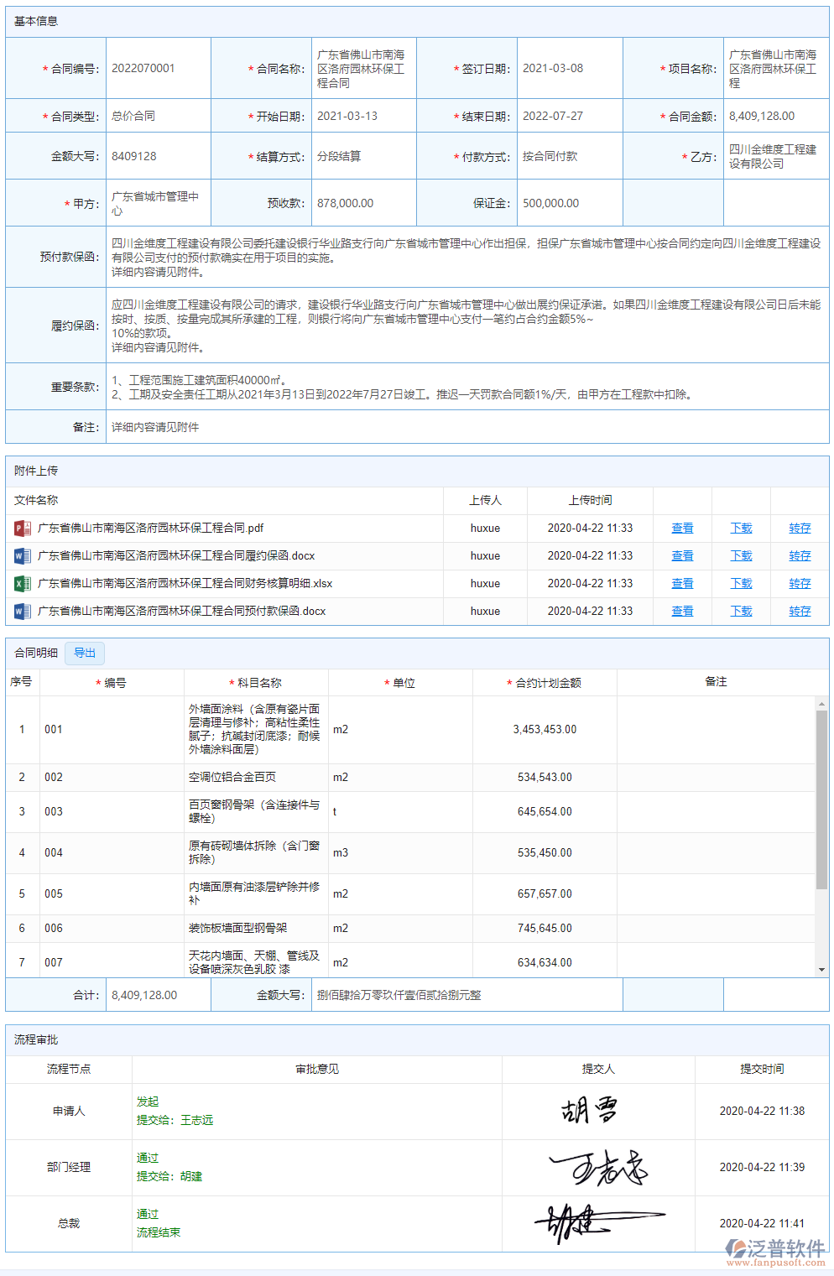The width and height of the screenshot is (834, 1276).
Task: Click end date value 2022-07-27
Action: pyautogui.click(x=553, y=116)
